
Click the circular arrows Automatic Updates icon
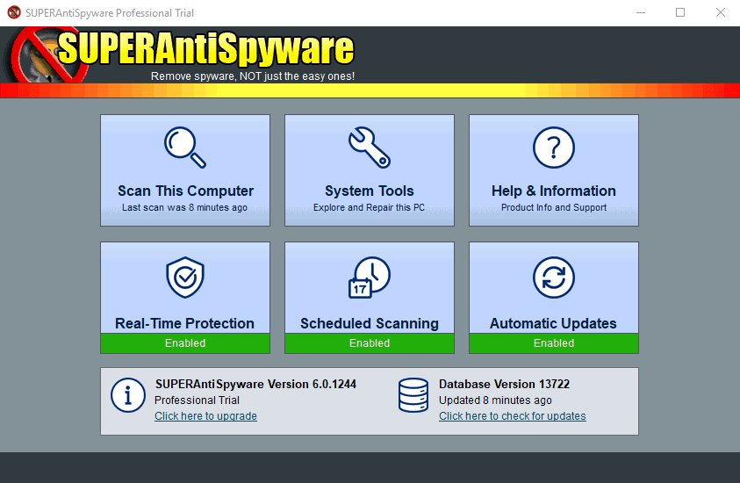(x=554, y=278)
